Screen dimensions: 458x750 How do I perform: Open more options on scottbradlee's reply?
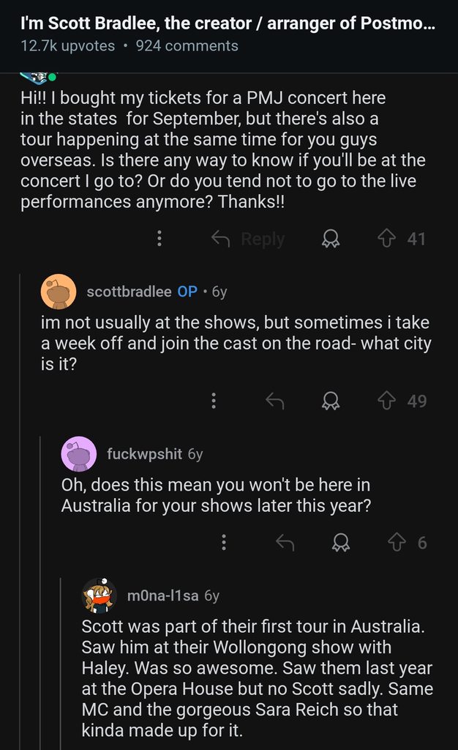coord(214,401)
